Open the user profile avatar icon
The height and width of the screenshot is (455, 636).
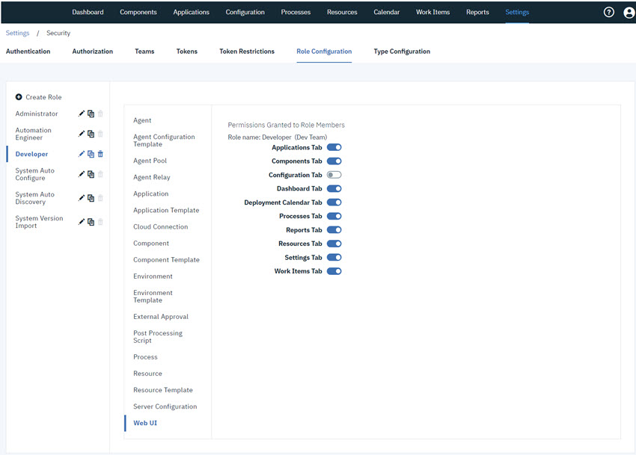[x=629, y=12]
